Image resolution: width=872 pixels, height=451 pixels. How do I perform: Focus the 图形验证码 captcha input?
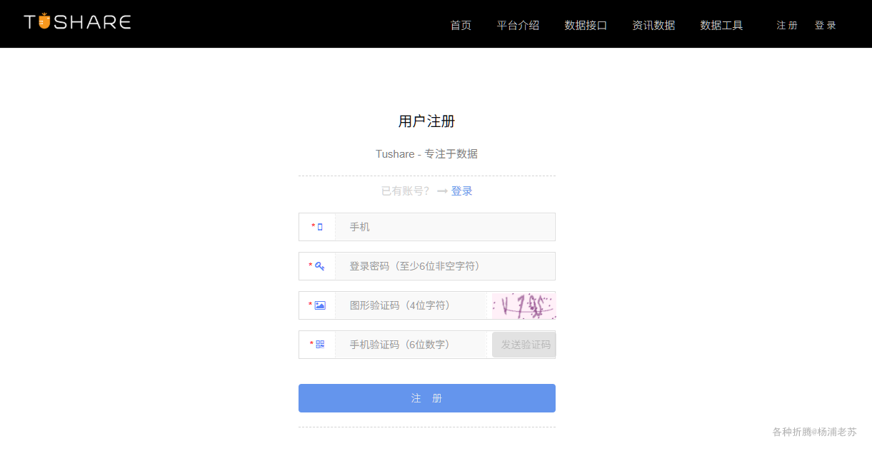(x=411, y=305)
